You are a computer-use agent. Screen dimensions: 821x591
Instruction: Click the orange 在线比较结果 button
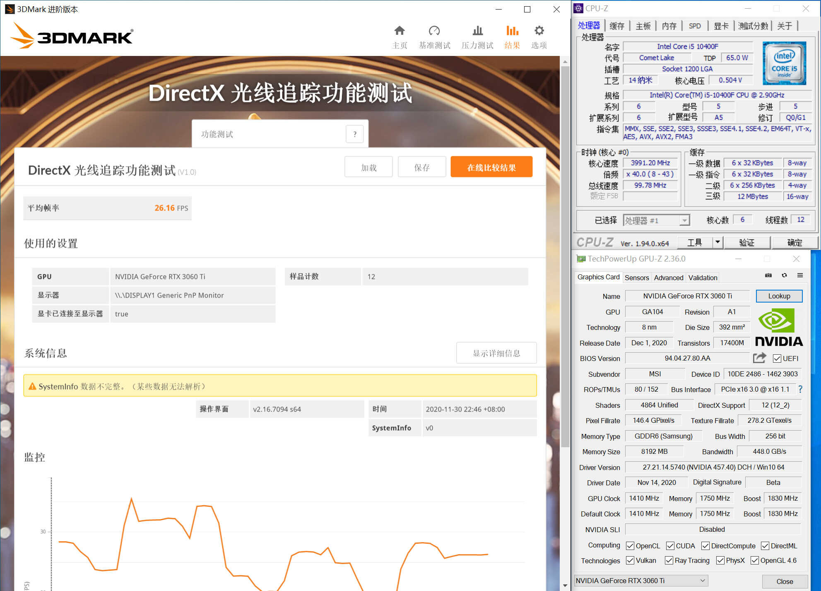click(491, 167)
